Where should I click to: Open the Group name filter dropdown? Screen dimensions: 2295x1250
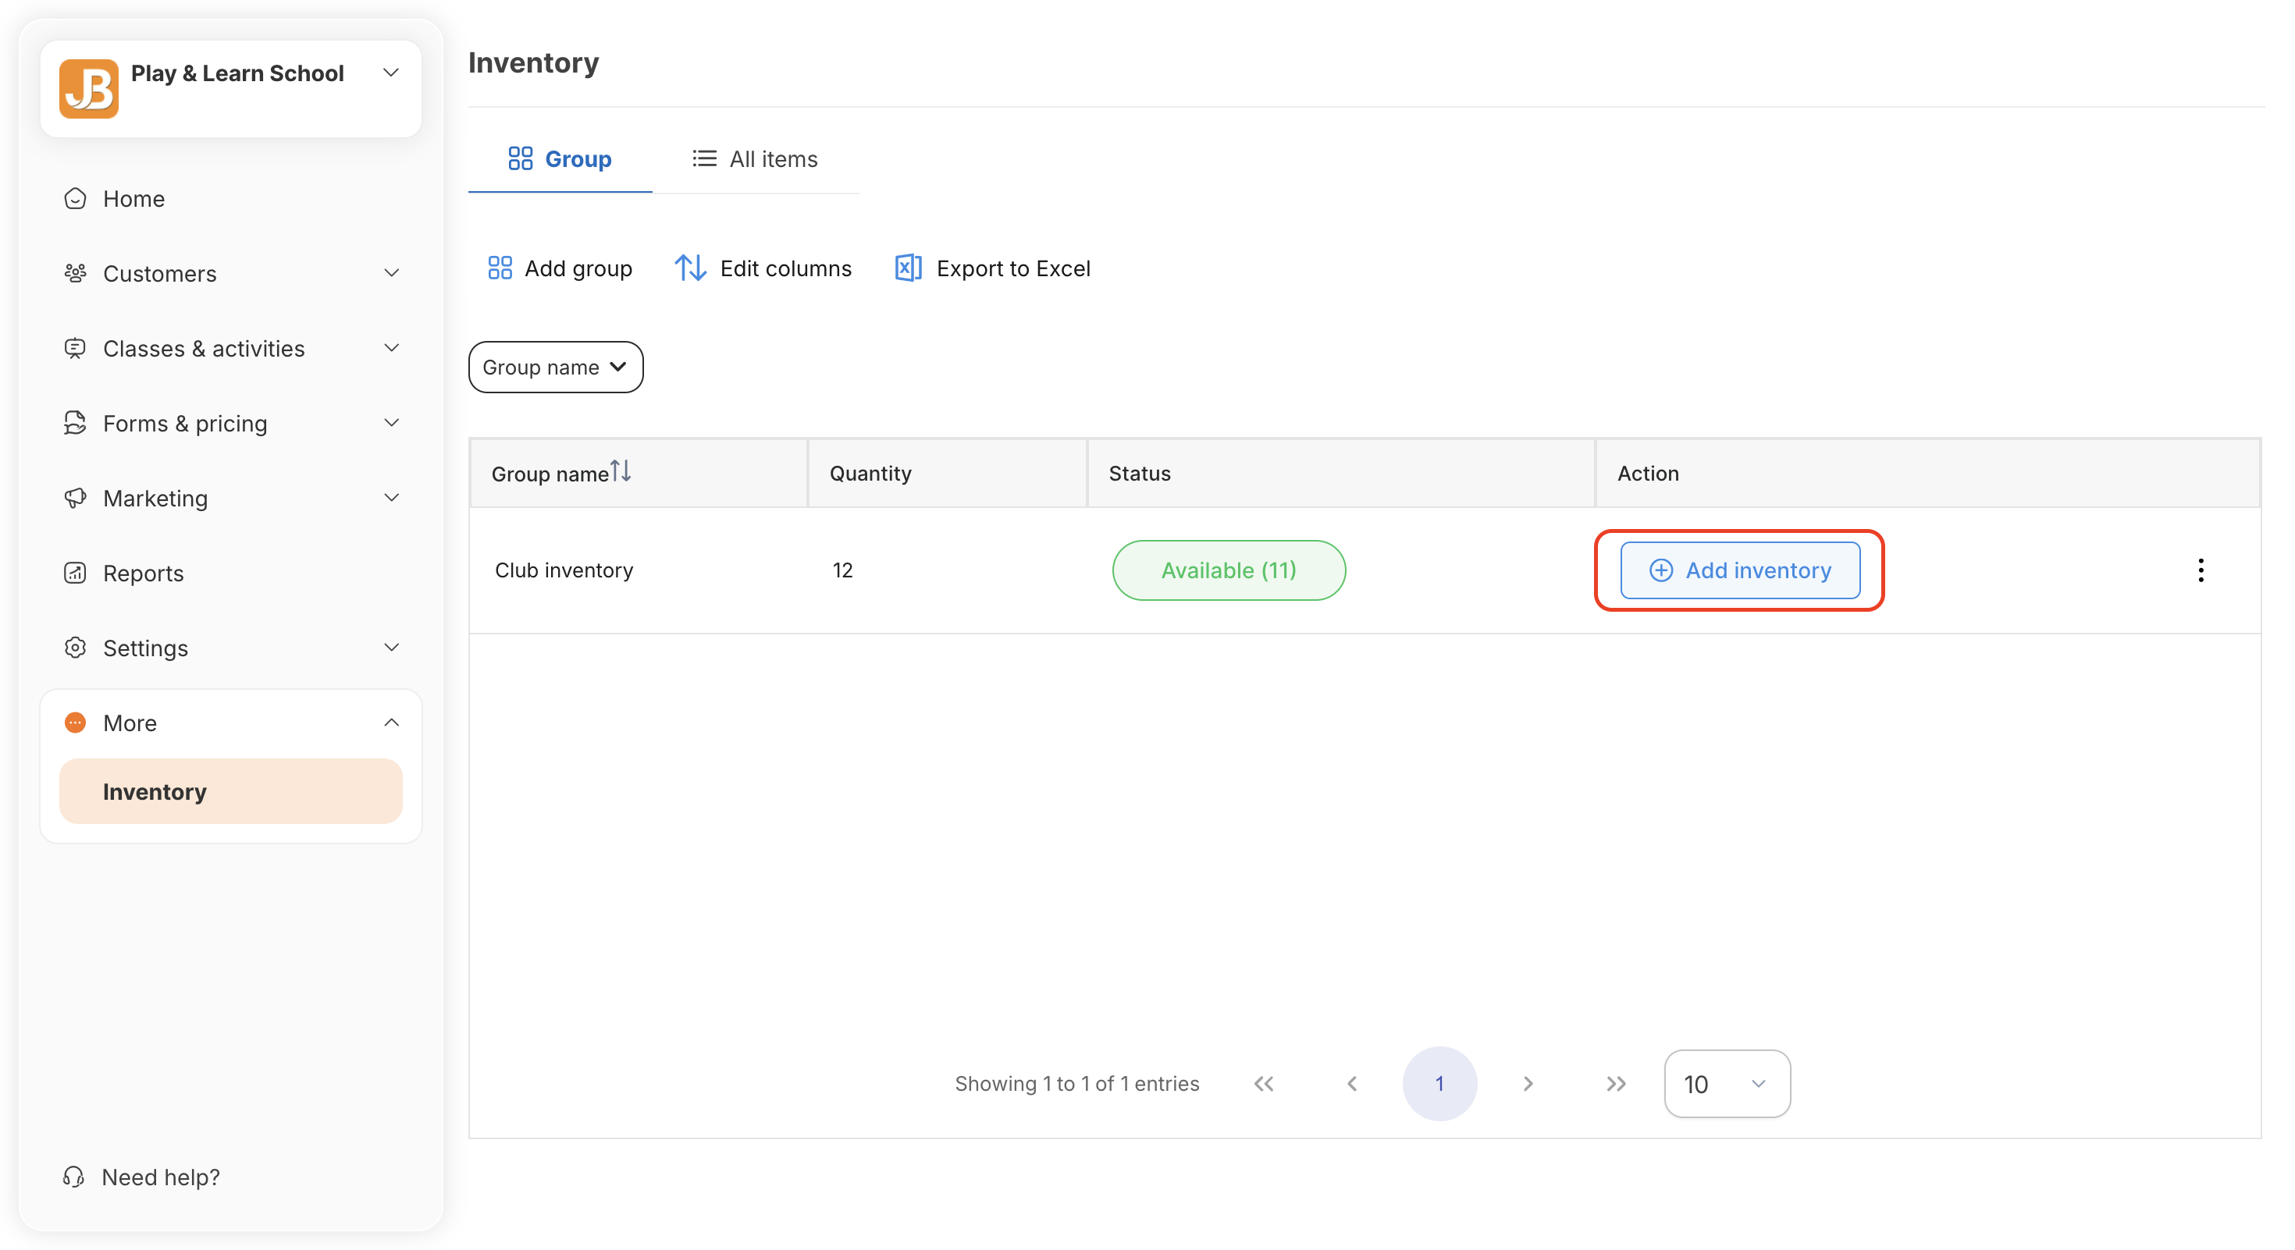click(555, 367)
